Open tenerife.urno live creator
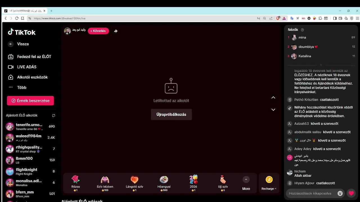The height and width of the screenshot is (202, 360). click(x=30, y=127)
